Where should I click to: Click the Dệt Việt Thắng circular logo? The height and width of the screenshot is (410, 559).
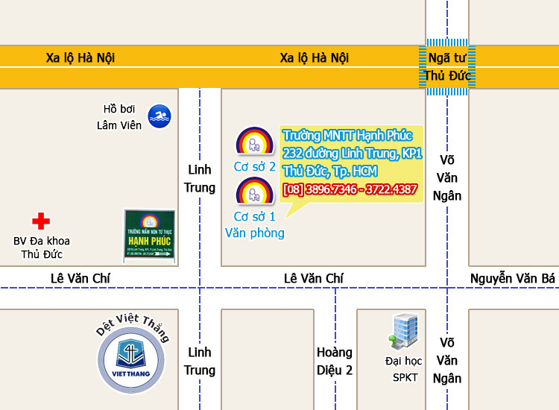tap(131, 359)
